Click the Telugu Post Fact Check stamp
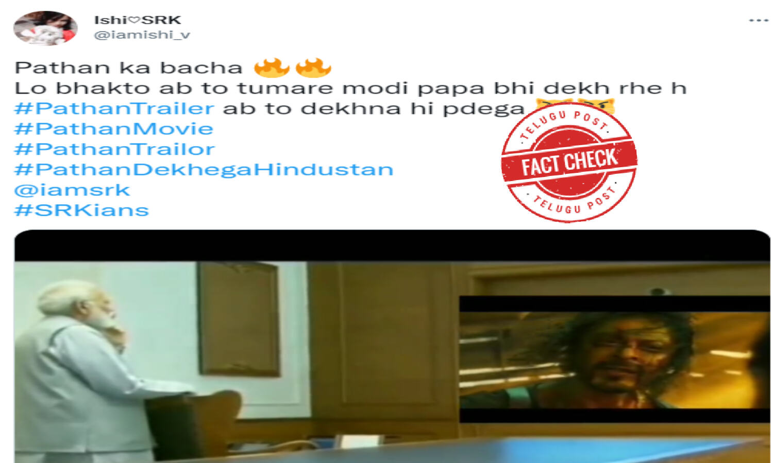Viewport: 773px width, 463px height. point(569,162)
